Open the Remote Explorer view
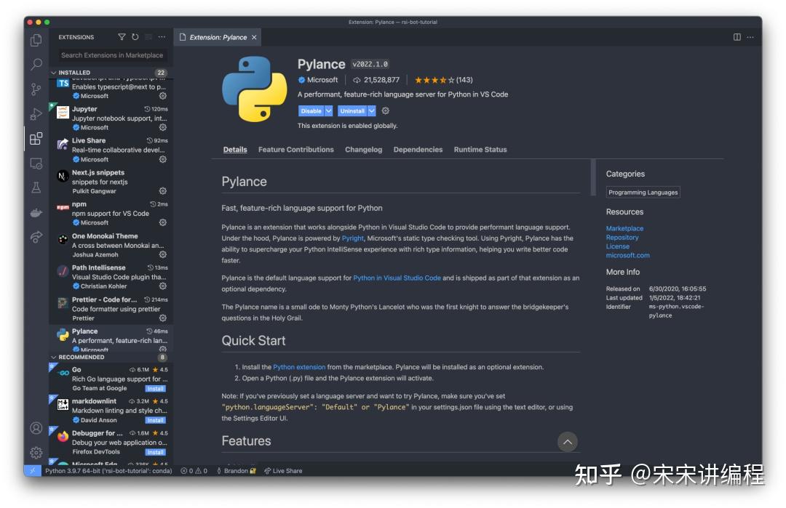The height and width of the screenshot is (508, 786). (x=35, y=164)
